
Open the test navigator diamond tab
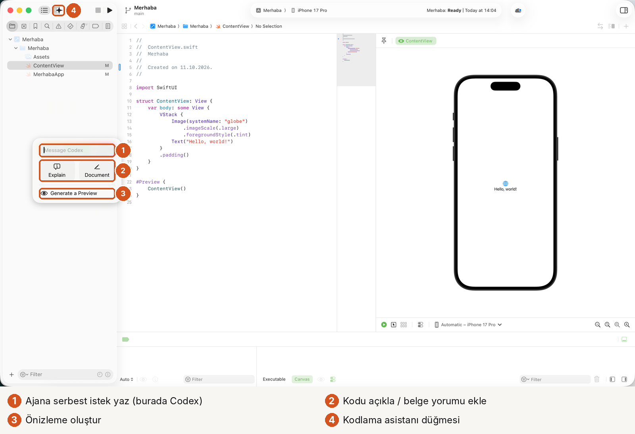(x=70, y=26)
